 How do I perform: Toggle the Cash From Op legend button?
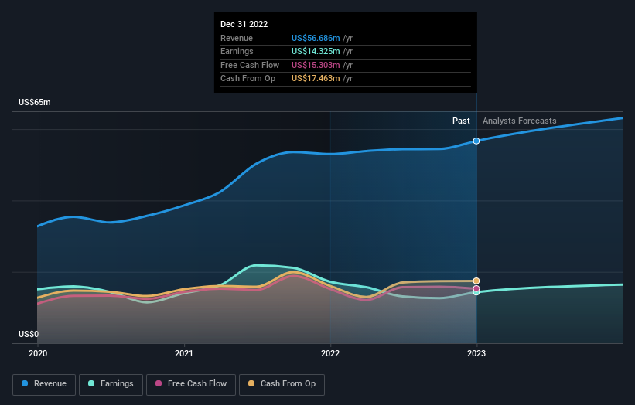click(x=282, y=384)
